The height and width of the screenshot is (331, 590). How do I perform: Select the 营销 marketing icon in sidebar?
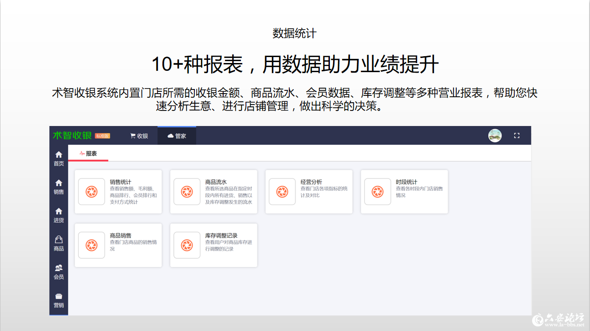point(58,296)
